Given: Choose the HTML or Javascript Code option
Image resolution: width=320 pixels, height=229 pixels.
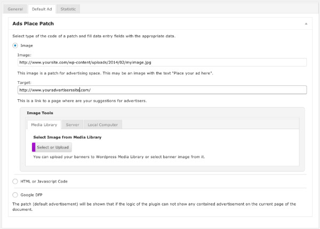Looking at the screenshot, I should pyautogui.click(x=15, y=181).
